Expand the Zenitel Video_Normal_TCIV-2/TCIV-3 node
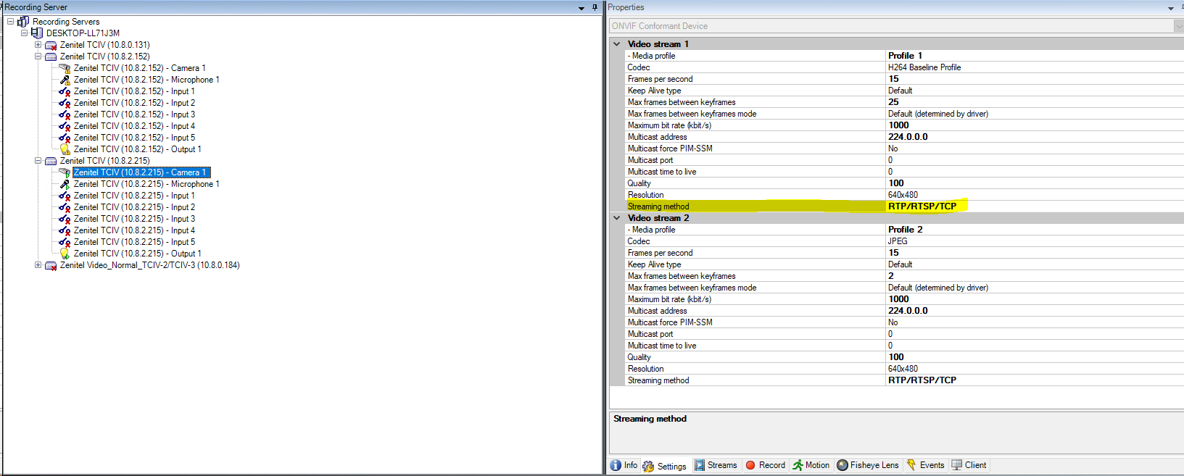Image resolution: width=1184 pixels, height=476 pixels. [x=38, y=265]
